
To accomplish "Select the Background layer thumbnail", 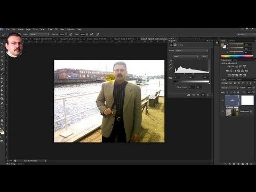I will [x=232, y=111].
